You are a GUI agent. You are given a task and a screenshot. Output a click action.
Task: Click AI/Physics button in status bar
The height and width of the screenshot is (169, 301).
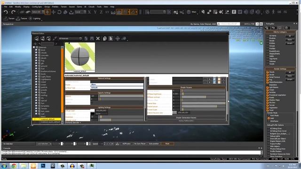(127, 144)
